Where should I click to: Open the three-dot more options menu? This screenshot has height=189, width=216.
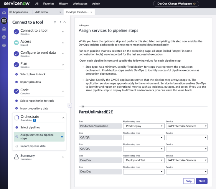tap(60, 22)
